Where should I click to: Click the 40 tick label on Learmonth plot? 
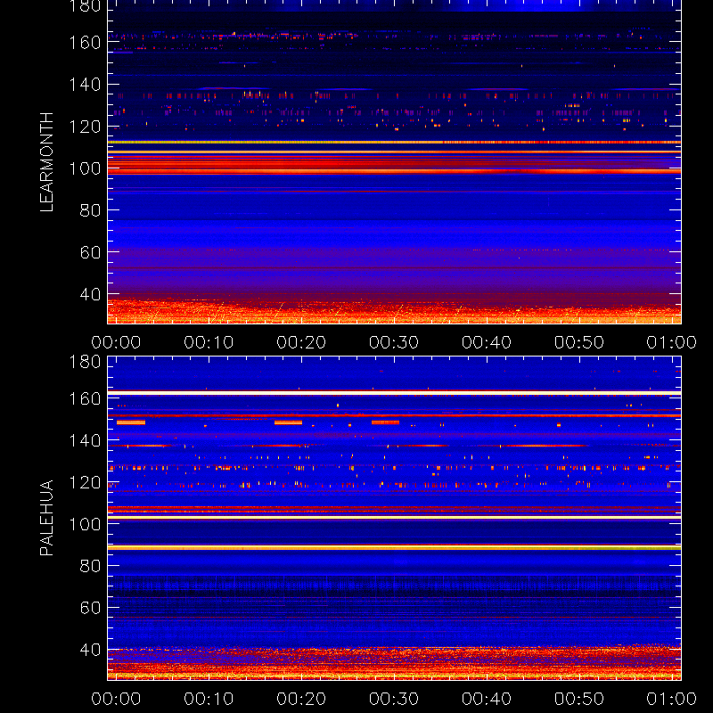point(90,294)
